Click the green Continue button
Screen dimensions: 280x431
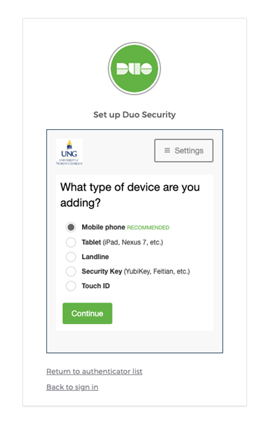coord(88,314)
